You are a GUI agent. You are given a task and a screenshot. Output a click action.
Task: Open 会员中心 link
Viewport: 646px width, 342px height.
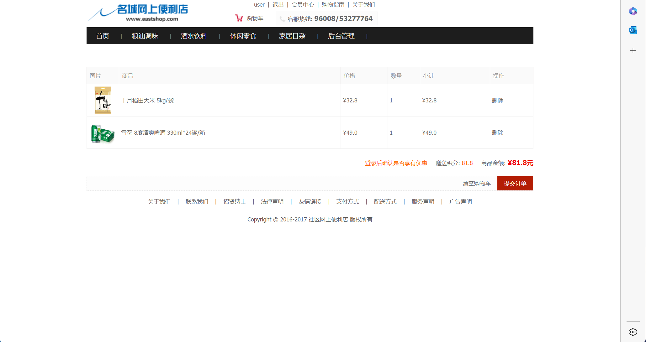tap(303, 5)
